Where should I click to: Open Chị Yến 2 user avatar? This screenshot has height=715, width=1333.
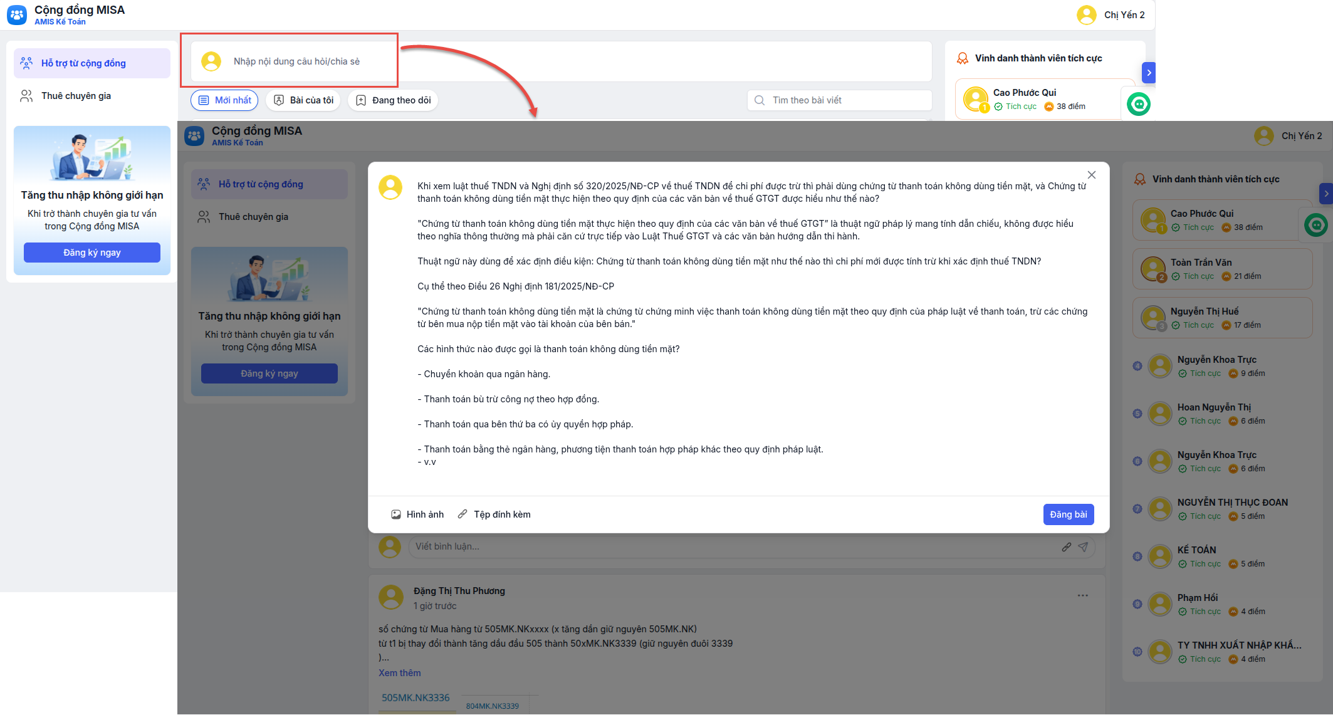[1086, 15]
